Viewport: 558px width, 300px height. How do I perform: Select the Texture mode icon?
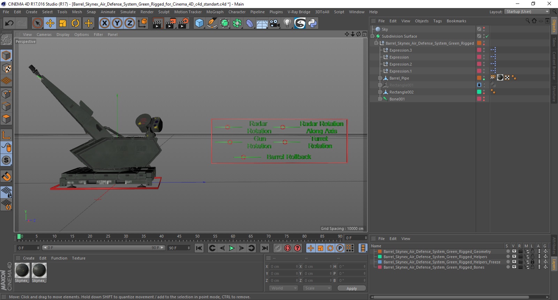point(6,68)
